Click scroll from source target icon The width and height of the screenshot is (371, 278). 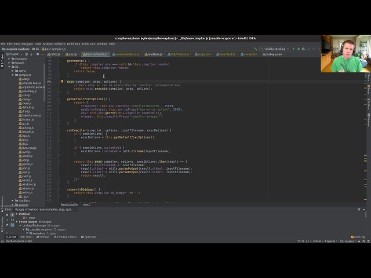[x=26, y=54]
